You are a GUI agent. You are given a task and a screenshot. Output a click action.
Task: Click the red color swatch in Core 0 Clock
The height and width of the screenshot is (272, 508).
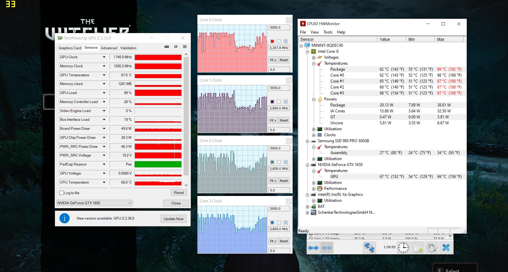[272, 41]
